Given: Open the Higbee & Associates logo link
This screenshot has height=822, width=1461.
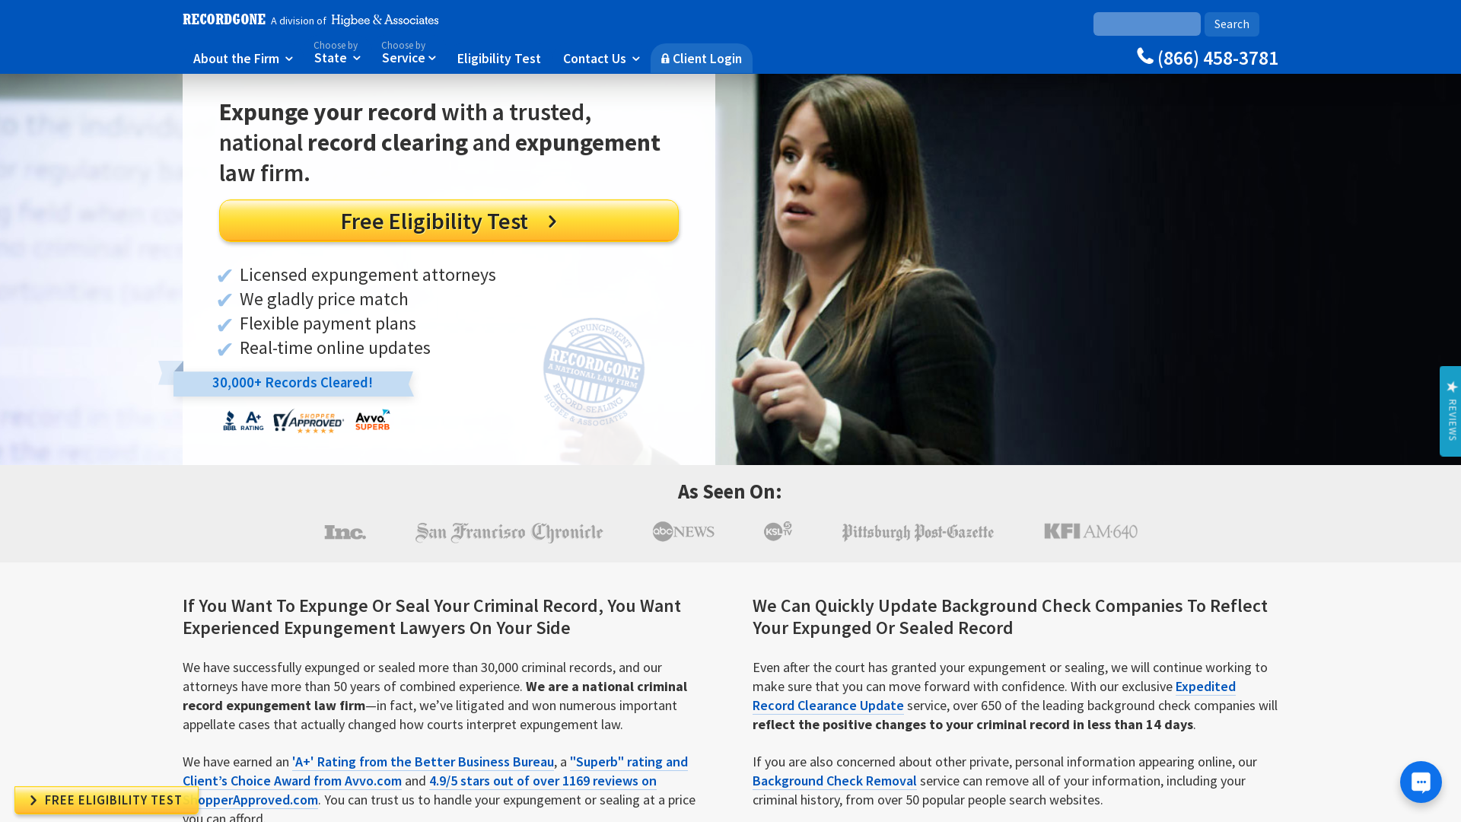Looking at the screenshot, I should click(384, 20).
